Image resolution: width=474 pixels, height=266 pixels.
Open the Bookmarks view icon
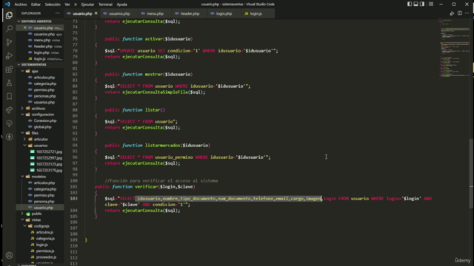[9, 96]
